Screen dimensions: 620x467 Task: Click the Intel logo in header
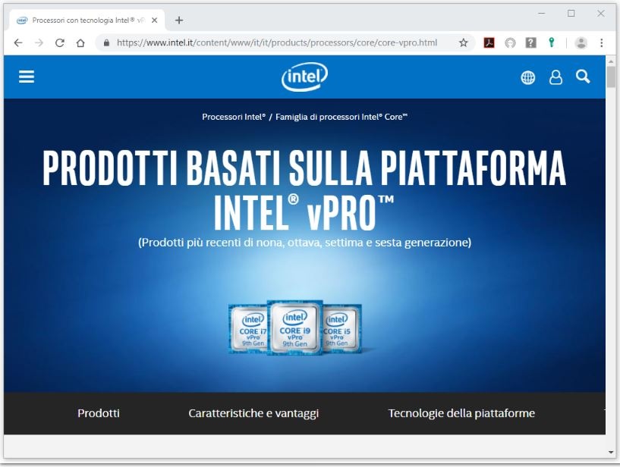(x=304, y=77)
